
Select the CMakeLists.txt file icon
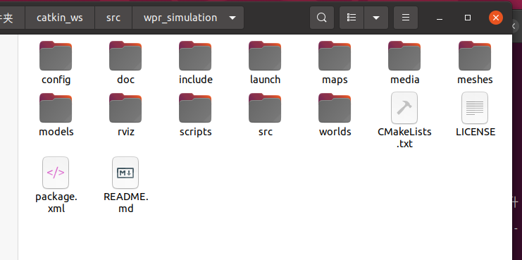click(x=404, y=108)
